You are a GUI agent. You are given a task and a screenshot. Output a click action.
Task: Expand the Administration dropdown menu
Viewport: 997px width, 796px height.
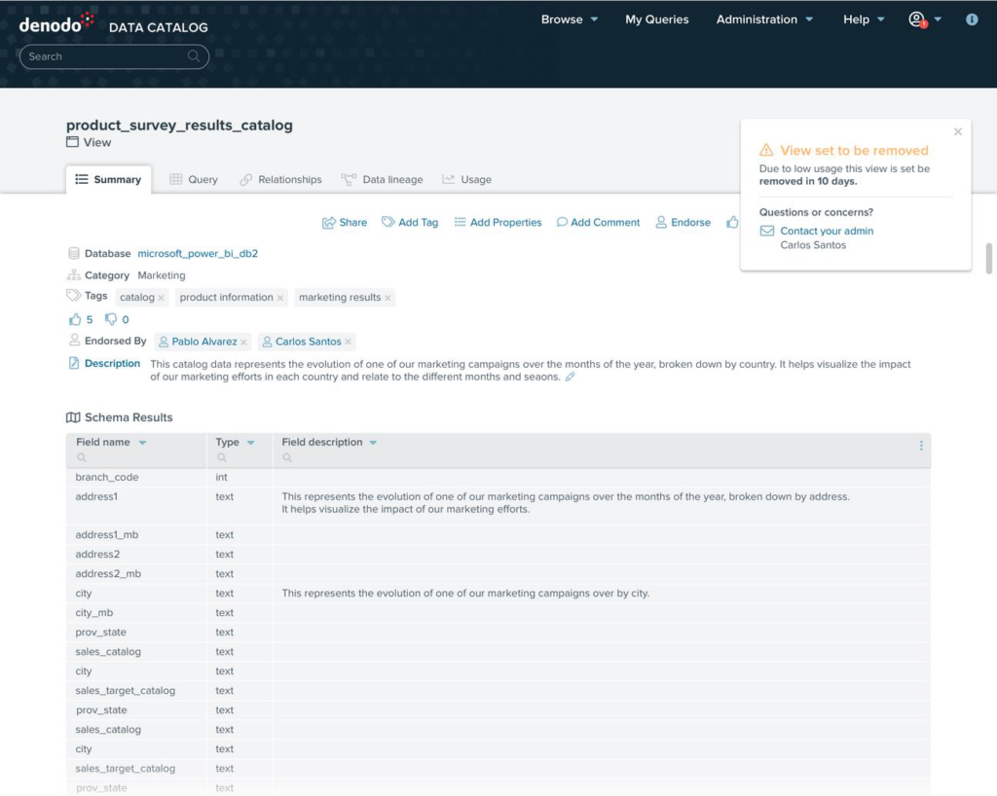[764, 19]
